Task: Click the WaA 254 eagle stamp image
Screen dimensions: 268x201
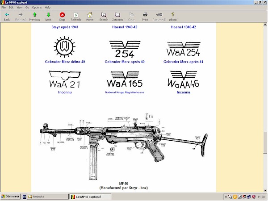Action: tap(184, 49)
